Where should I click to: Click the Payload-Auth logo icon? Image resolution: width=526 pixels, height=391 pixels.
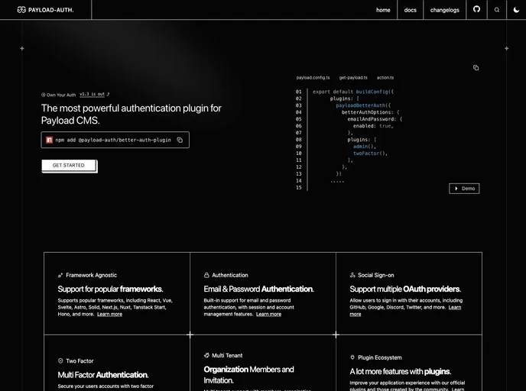[21, 10]
